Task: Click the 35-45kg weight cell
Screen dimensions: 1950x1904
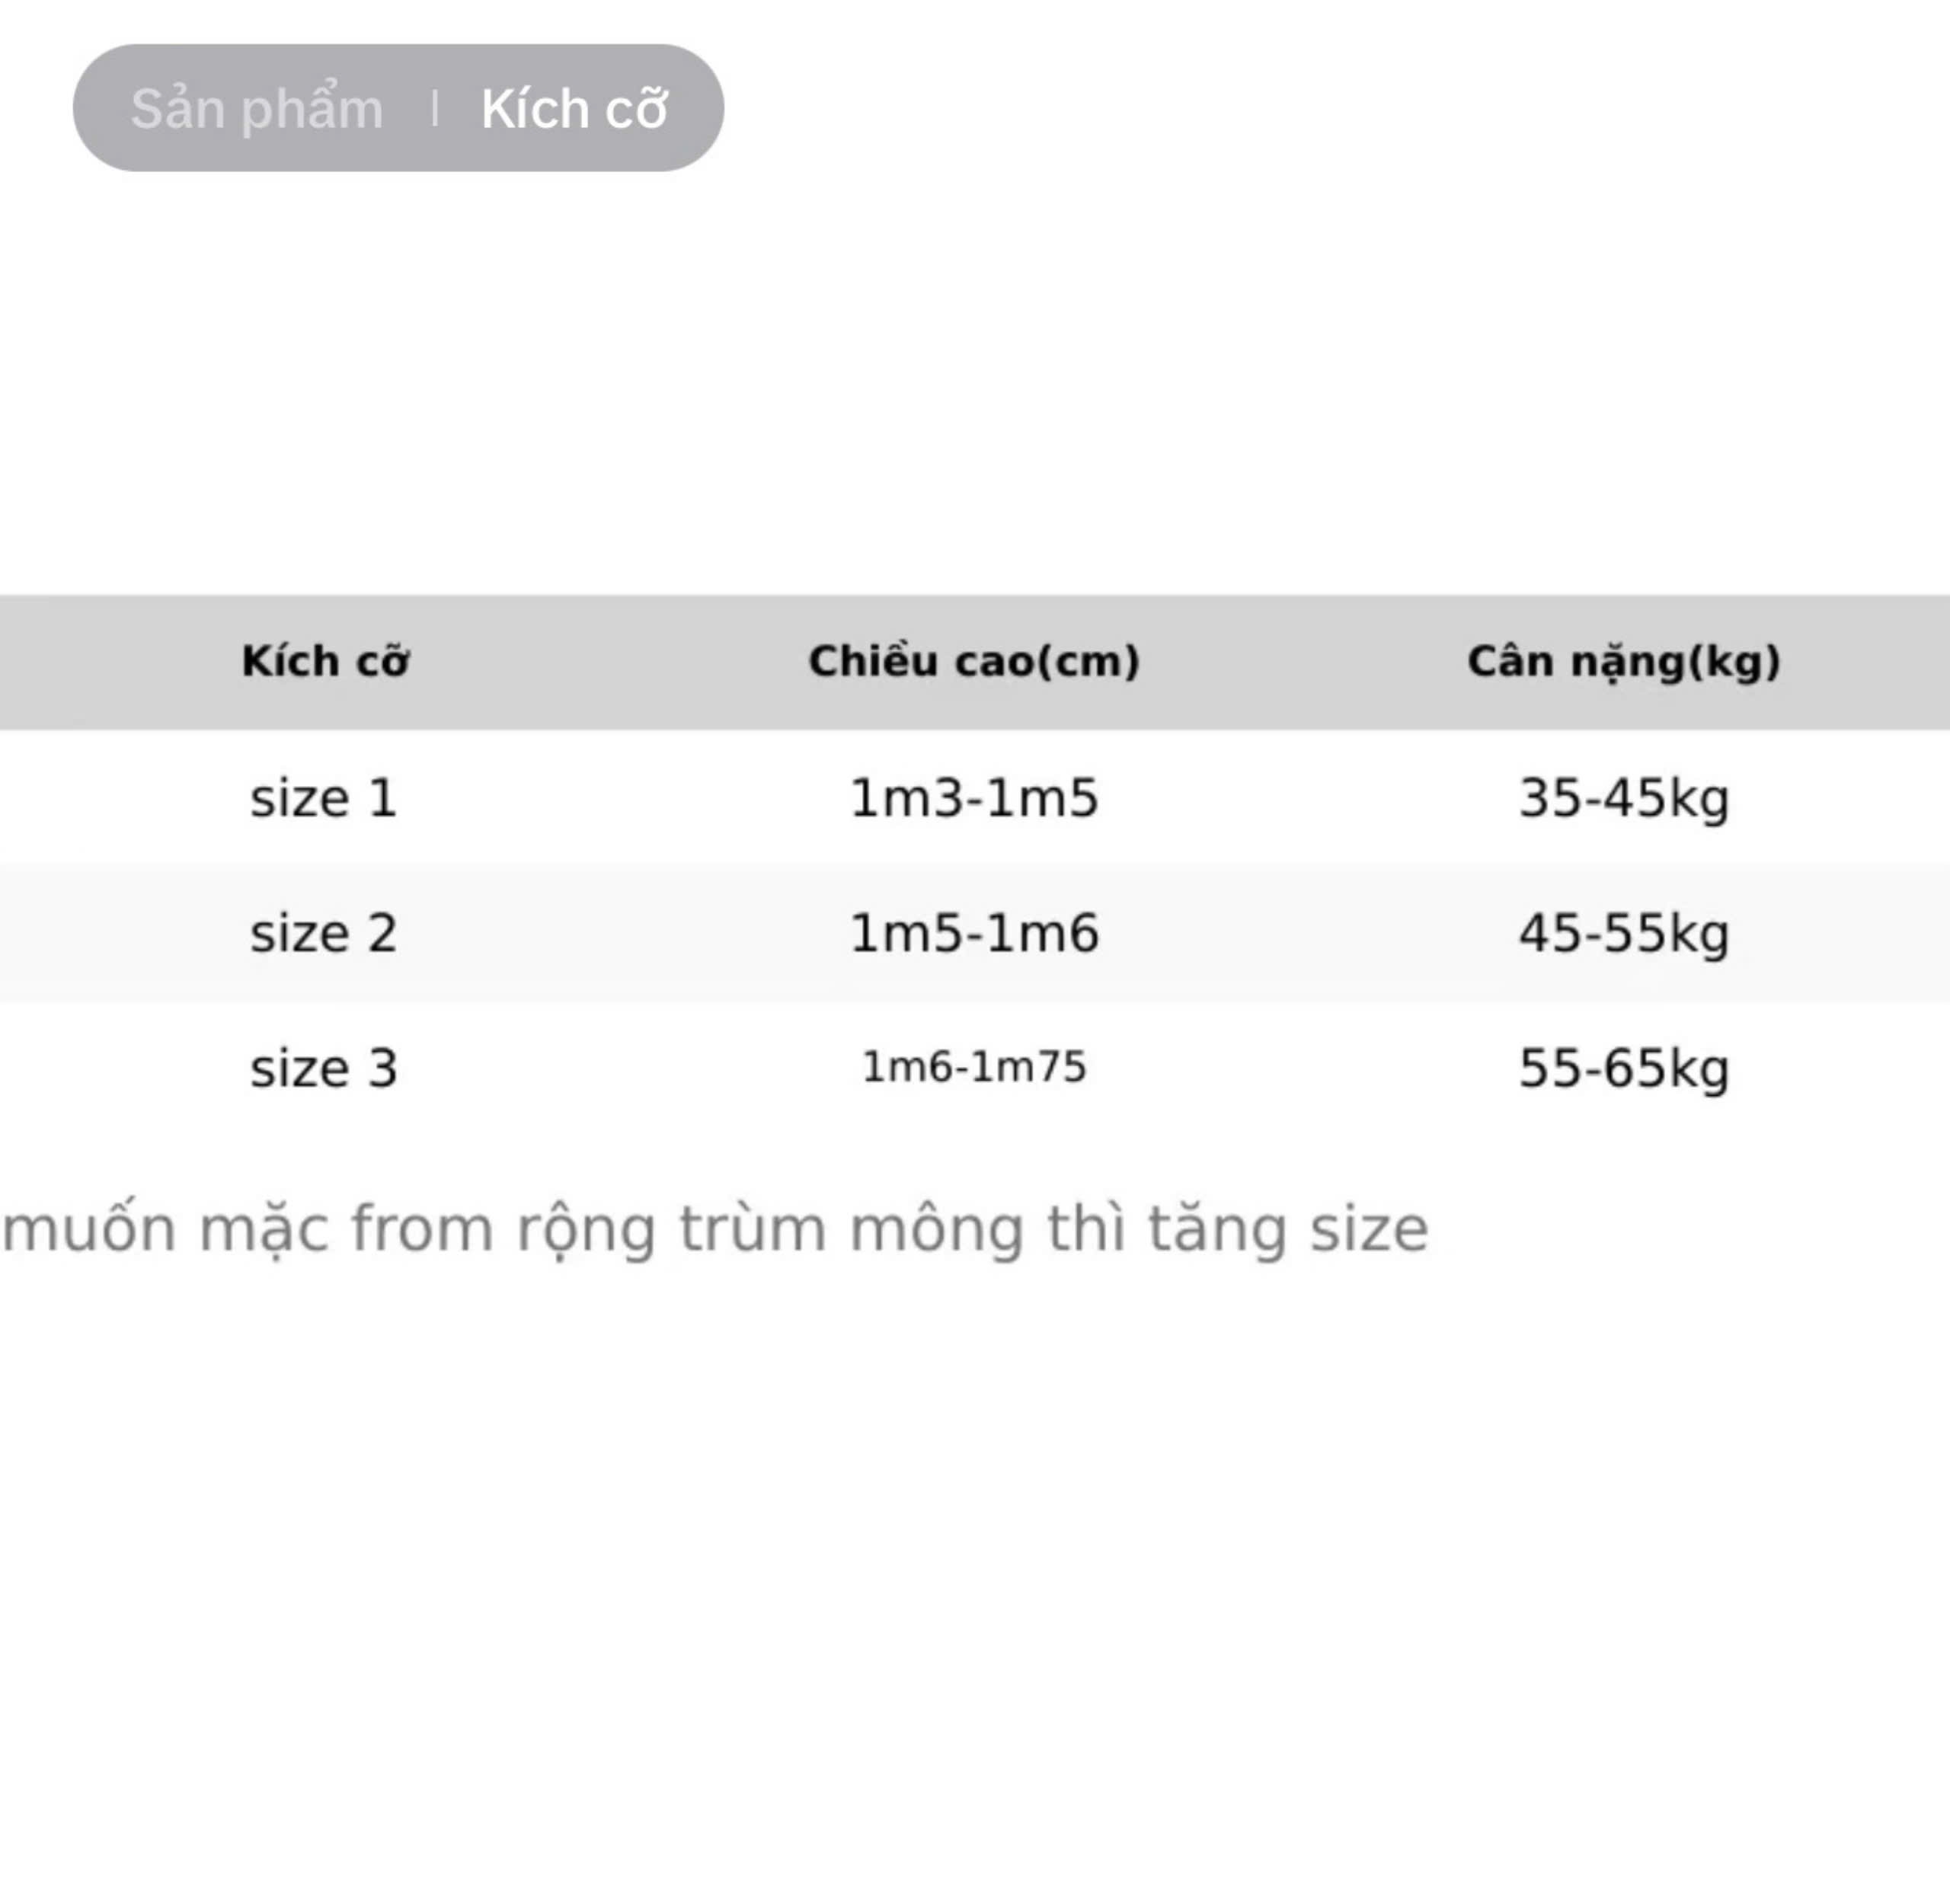Action: (1624, 799)
